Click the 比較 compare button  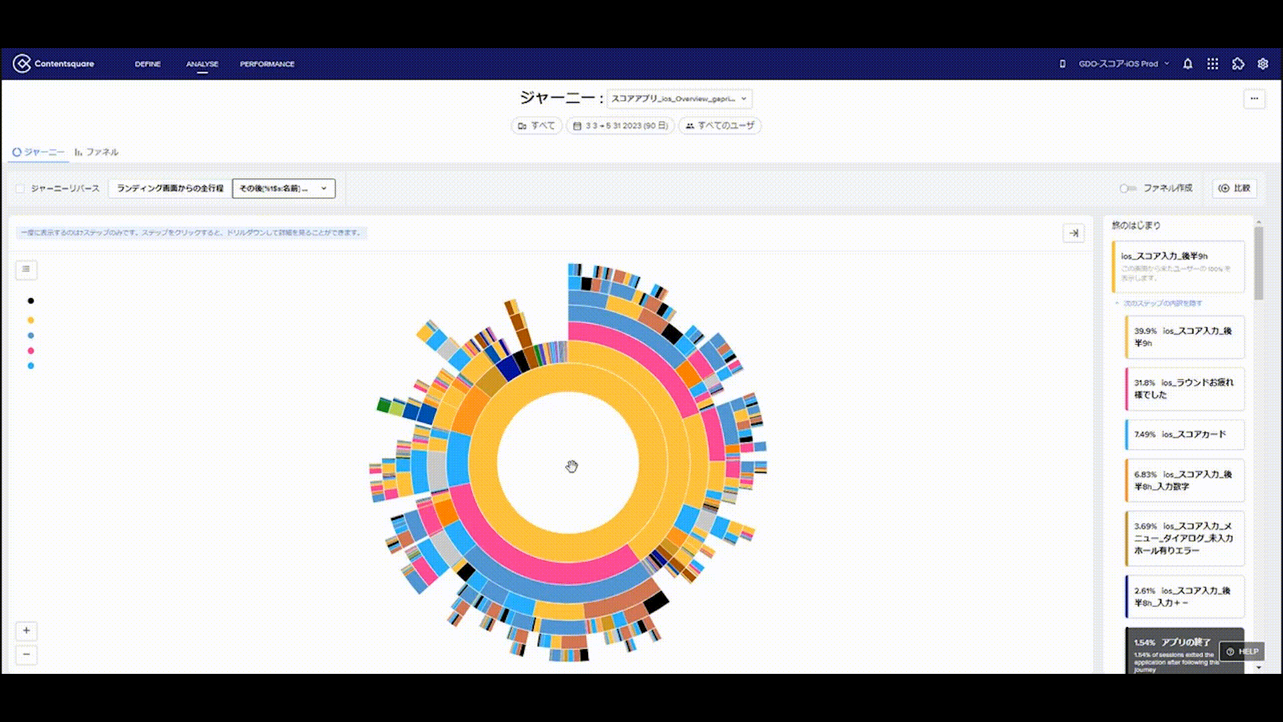click(x=1235, y=189)
